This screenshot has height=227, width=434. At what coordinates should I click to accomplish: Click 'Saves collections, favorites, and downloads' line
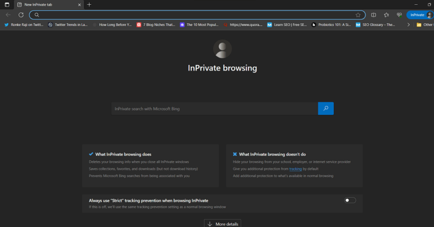point(143,168)
